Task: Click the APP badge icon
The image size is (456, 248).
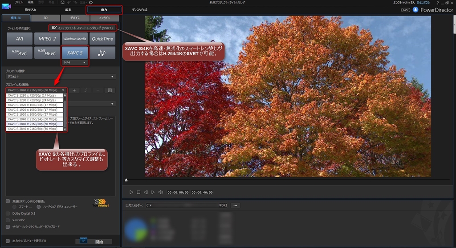Action: tap(405, 10)
